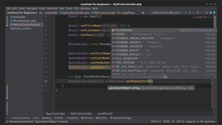Toggle the Bookmarks tool window

pyautogui.click(x=7, y=92)
